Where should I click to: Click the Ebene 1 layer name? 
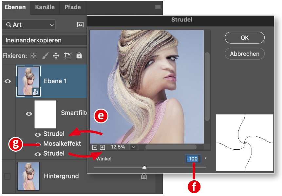click(55, 81)
